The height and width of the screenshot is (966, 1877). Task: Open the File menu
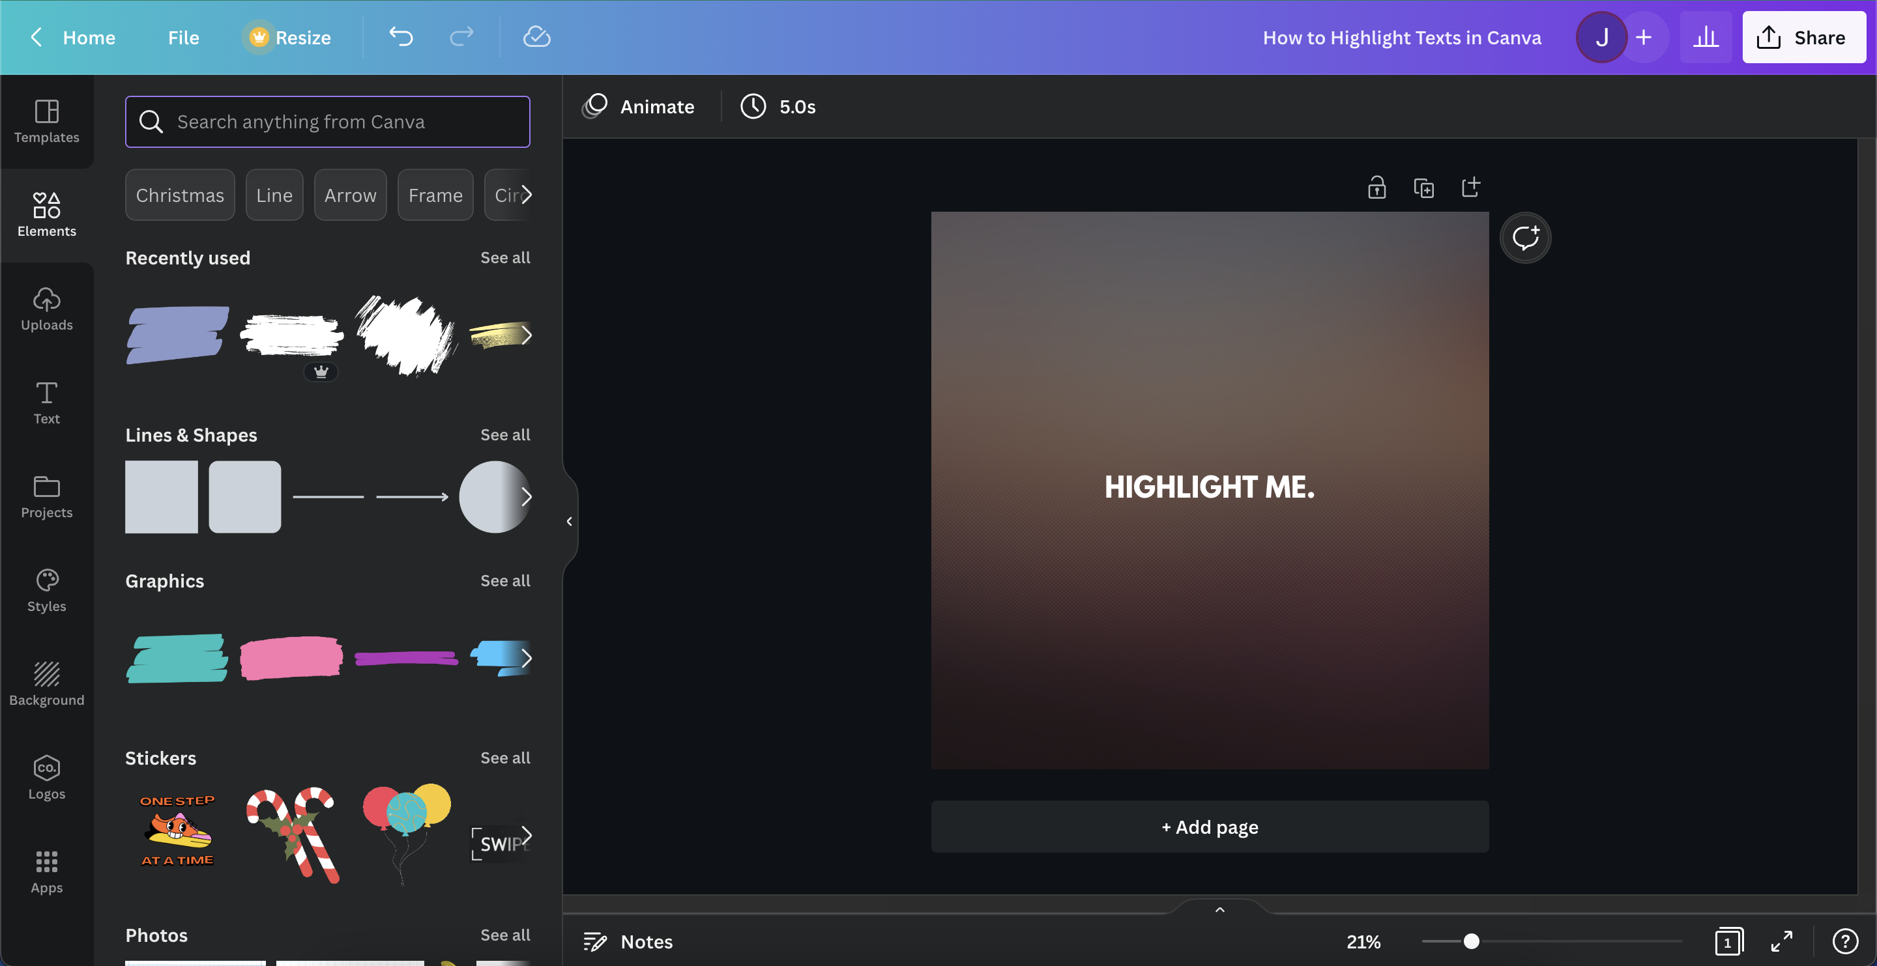point(182,37)
